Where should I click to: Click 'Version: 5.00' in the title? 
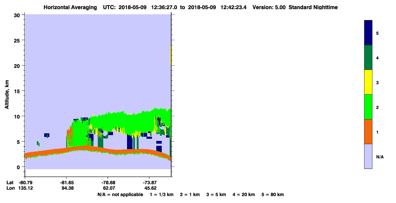click(269, 7)
